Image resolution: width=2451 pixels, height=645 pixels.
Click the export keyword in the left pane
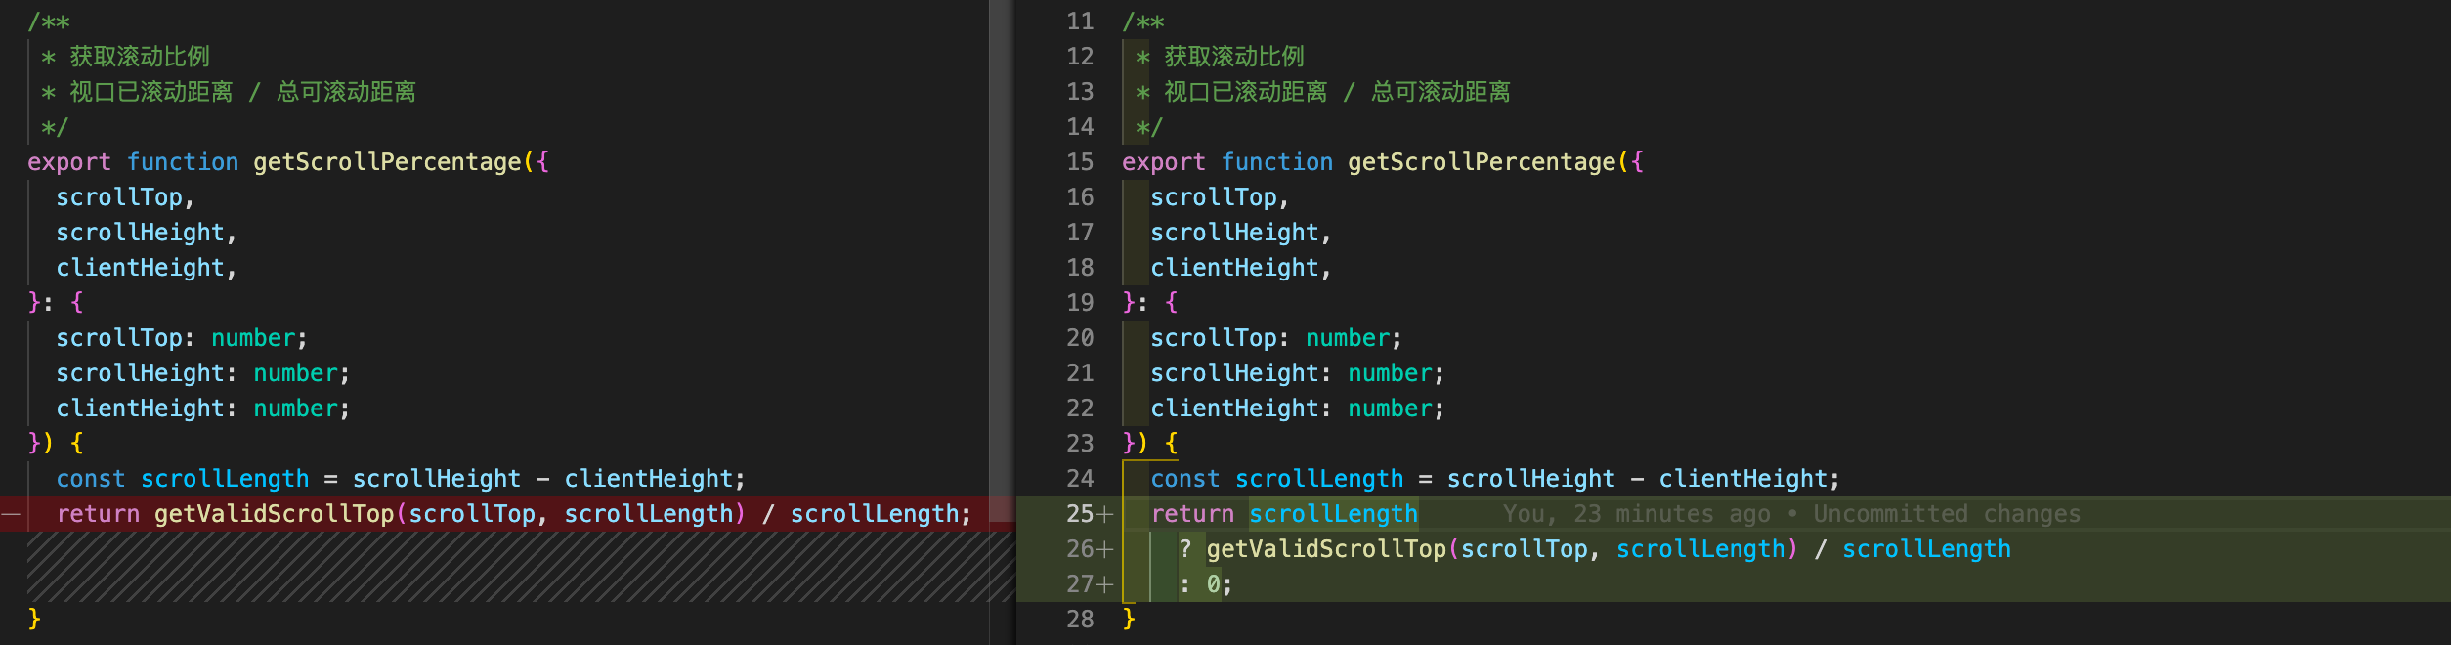coord(69,162)
